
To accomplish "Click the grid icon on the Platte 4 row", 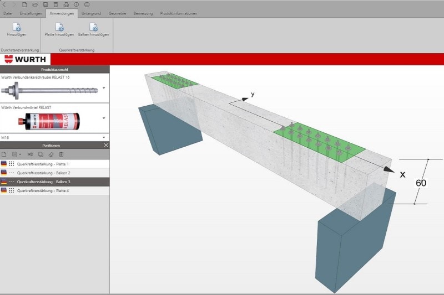I will (x=11, y=190).
